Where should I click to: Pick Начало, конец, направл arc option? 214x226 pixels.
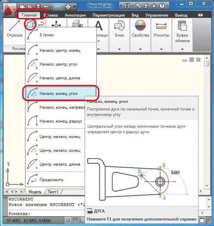pyautogui.click(x=55, y=107)
